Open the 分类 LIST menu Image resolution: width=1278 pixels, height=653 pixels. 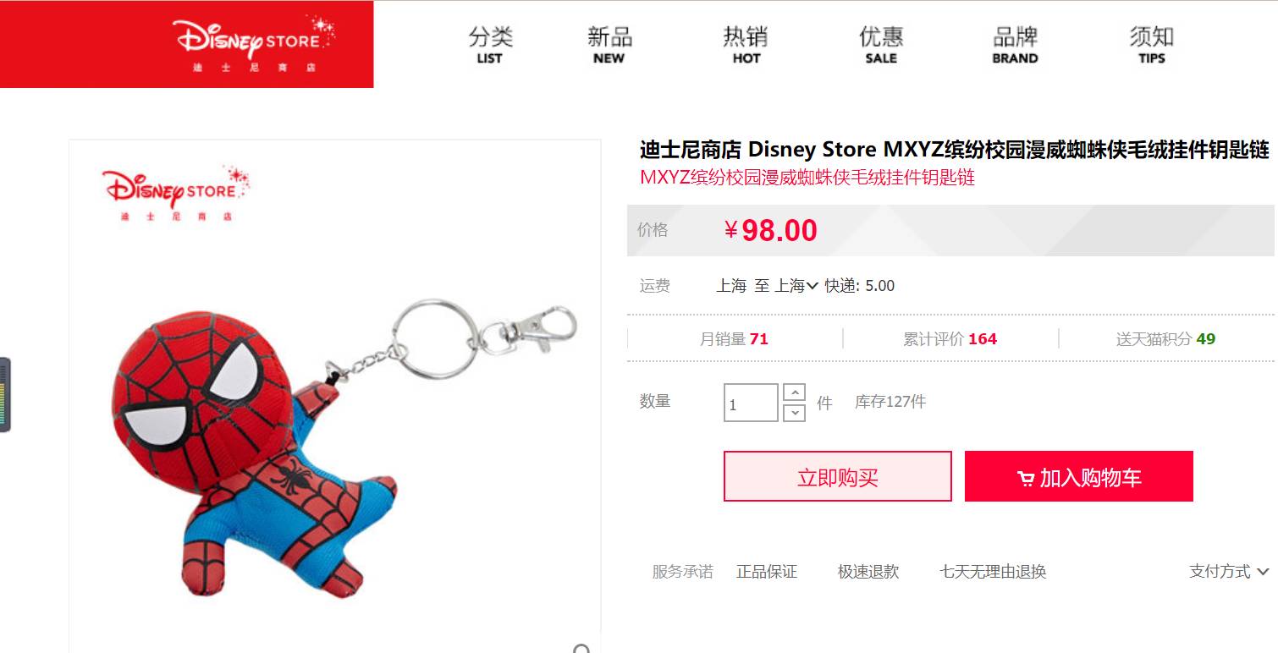point(490,45)
